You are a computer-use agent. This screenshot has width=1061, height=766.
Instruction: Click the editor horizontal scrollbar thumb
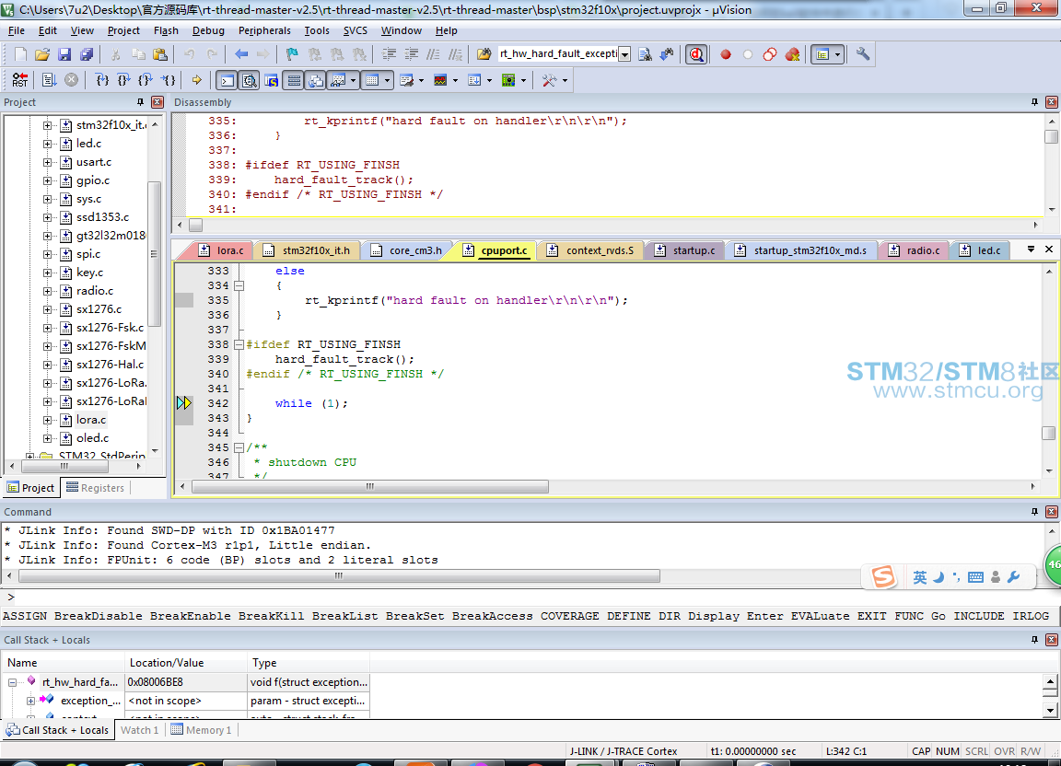click(370, 486)
